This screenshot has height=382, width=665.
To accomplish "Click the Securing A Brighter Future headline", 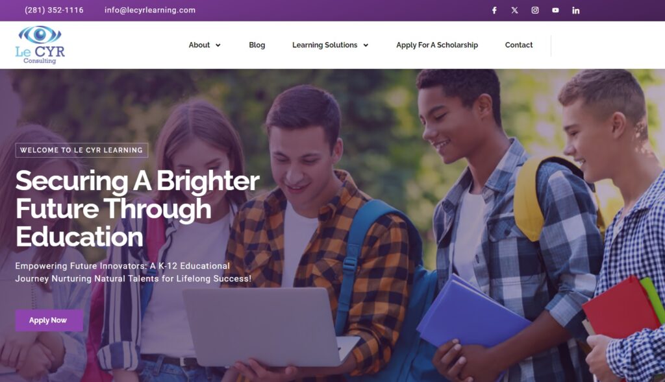I will (x=138, y=208).
